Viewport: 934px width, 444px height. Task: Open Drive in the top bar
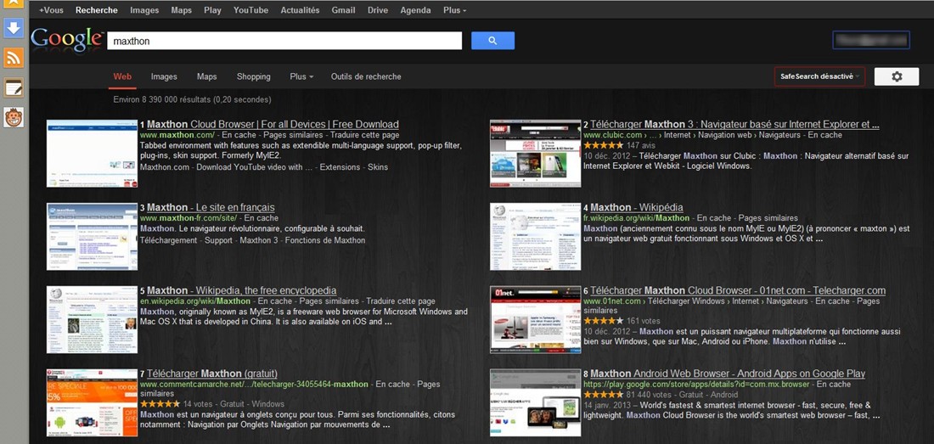pos(378,10)
